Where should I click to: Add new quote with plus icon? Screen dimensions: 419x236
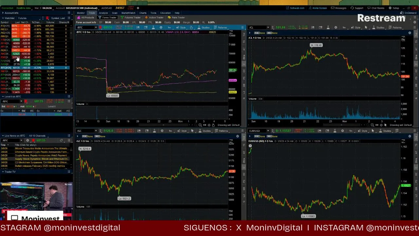(x=138, y=8)
